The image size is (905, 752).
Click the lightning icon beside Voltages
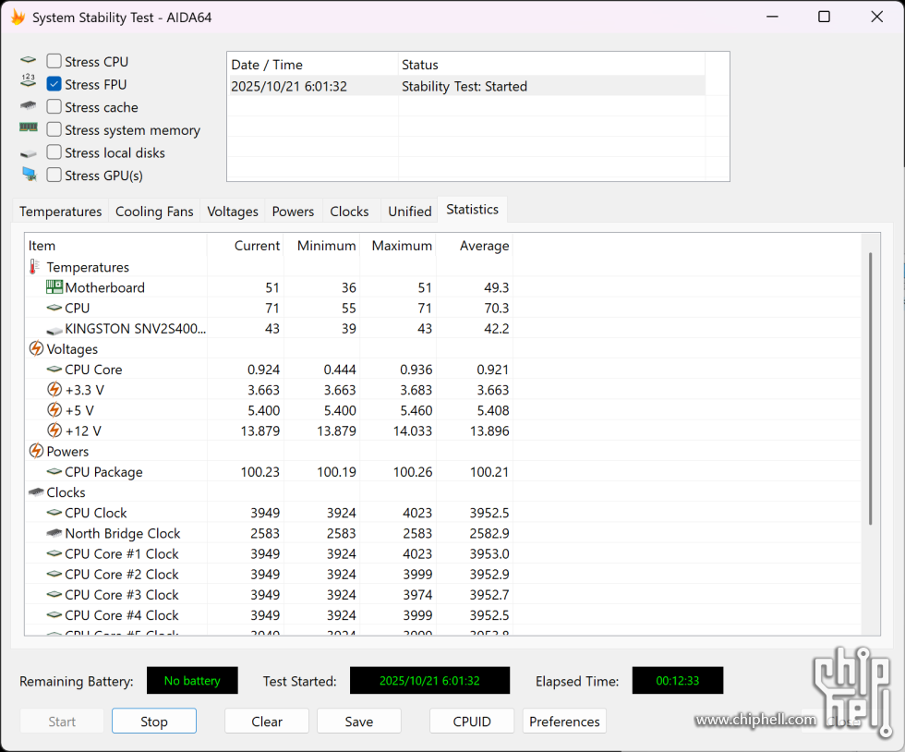pos(36,349)
